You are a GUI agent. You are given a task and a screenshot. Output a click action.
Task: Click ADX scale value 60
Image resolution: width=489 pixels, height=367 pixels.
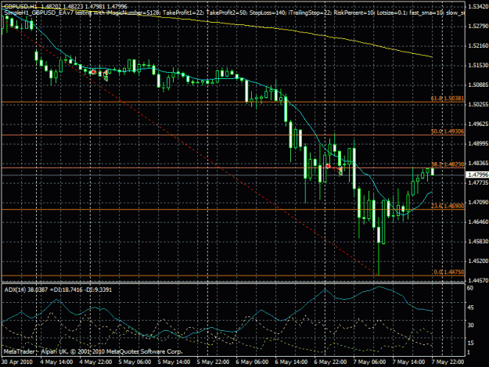click(470, 288)
